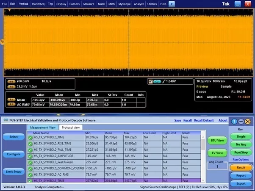The image size is (255, 191).
Task: Click the R1 badge beside 200.0mV
Action: 11,80
